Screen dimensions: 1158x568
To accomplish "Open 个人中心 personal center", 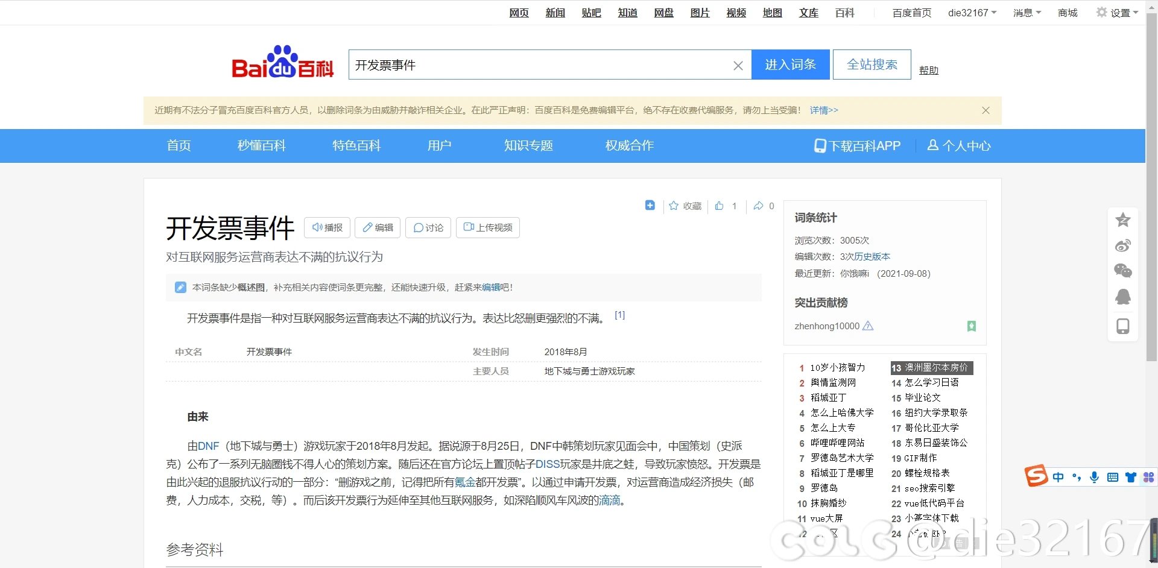I will point(959,146).
